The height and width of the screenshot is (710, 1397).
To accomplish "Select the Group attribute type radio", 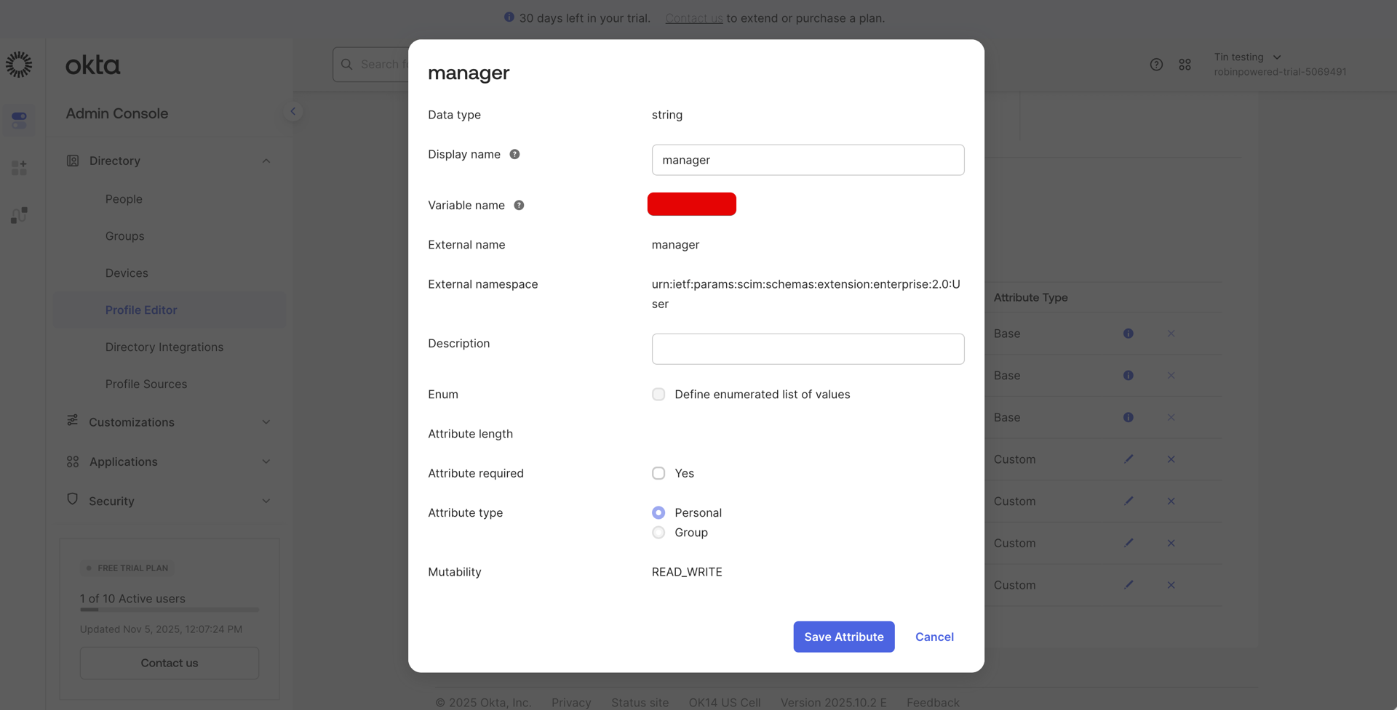I will click(658, 533).
